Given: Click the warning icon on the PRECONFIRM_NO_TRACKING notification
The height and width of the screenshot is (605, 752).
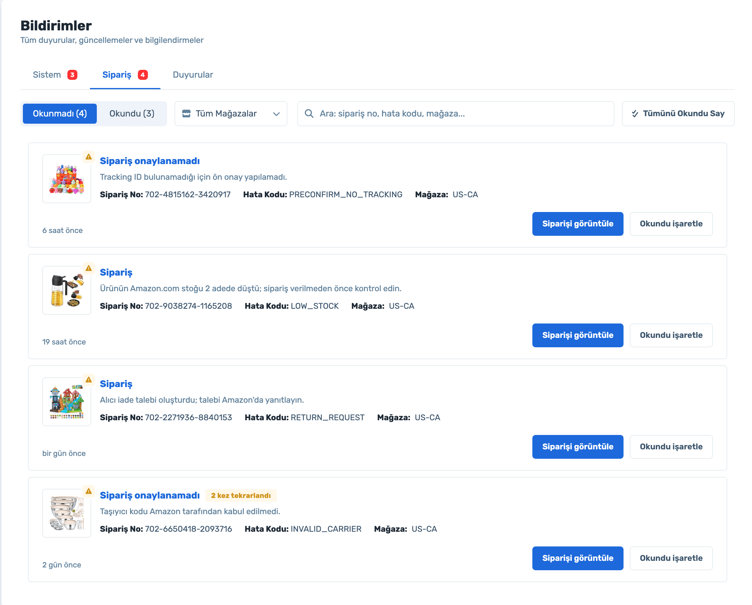Looking at the screenshot, I should tap(89, 157).
